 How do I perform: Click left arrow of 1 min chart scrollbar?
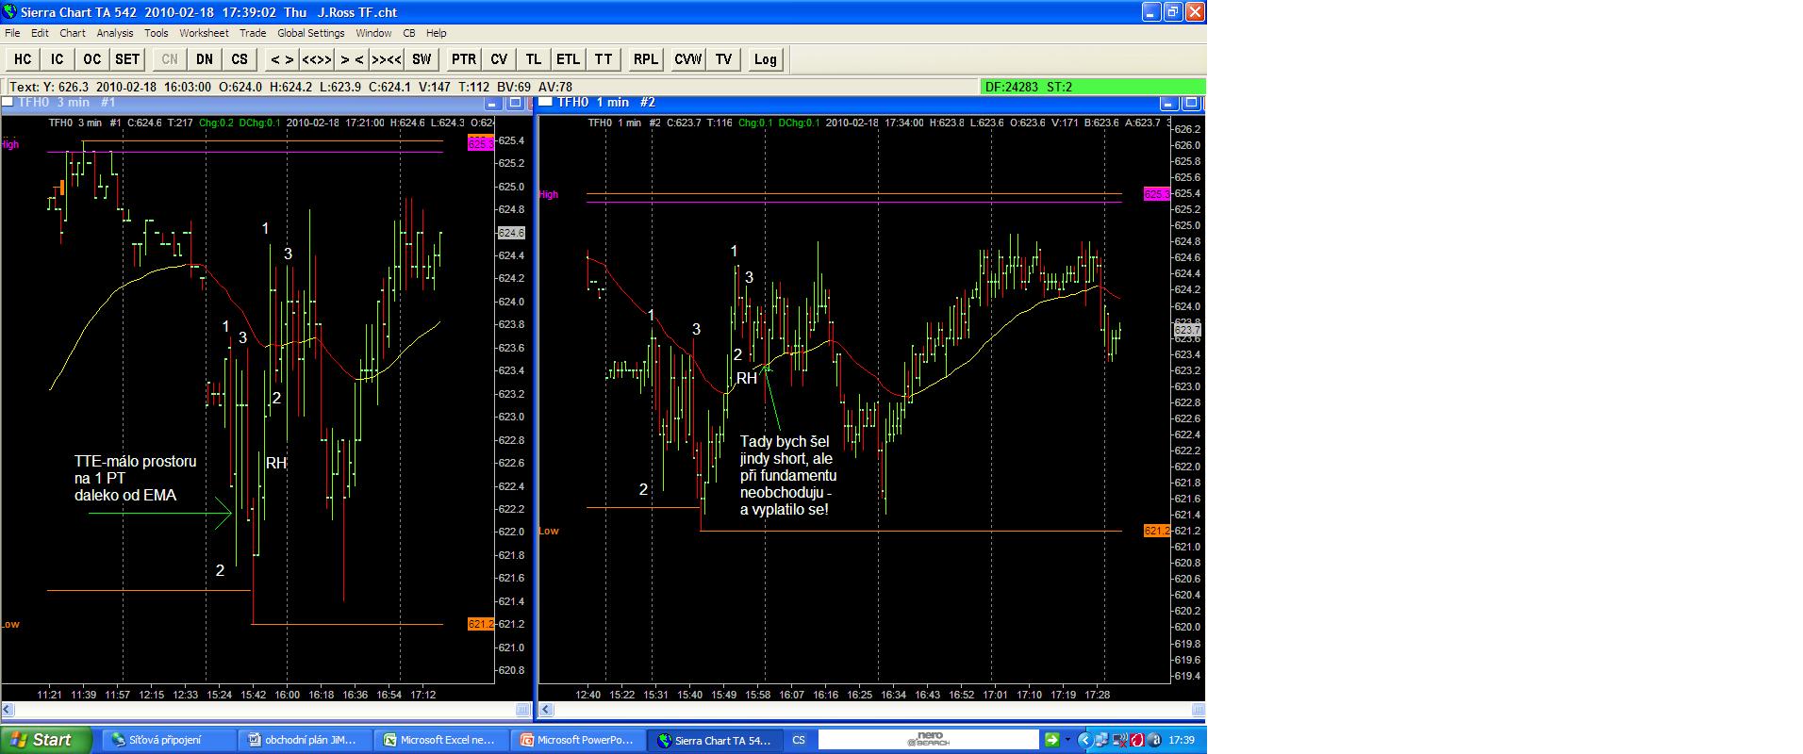coord(544,710)
